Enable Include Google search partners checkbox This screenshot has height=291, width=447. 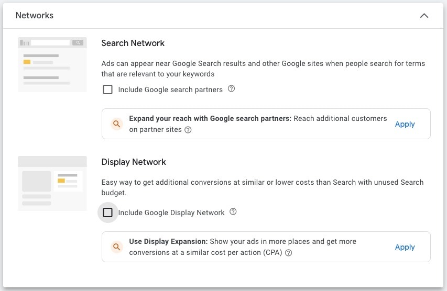pyautogui.click(x=107, y=89)
